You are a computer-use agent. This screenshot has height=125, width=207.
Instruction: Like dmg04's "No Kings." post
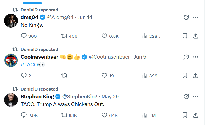(104, 36)
